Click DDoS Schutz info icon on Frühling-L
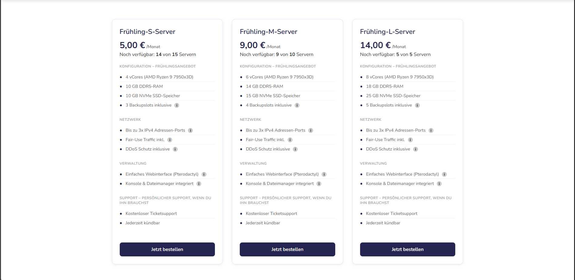This screenshot has width=575, height=280. (x=415, y=149)
